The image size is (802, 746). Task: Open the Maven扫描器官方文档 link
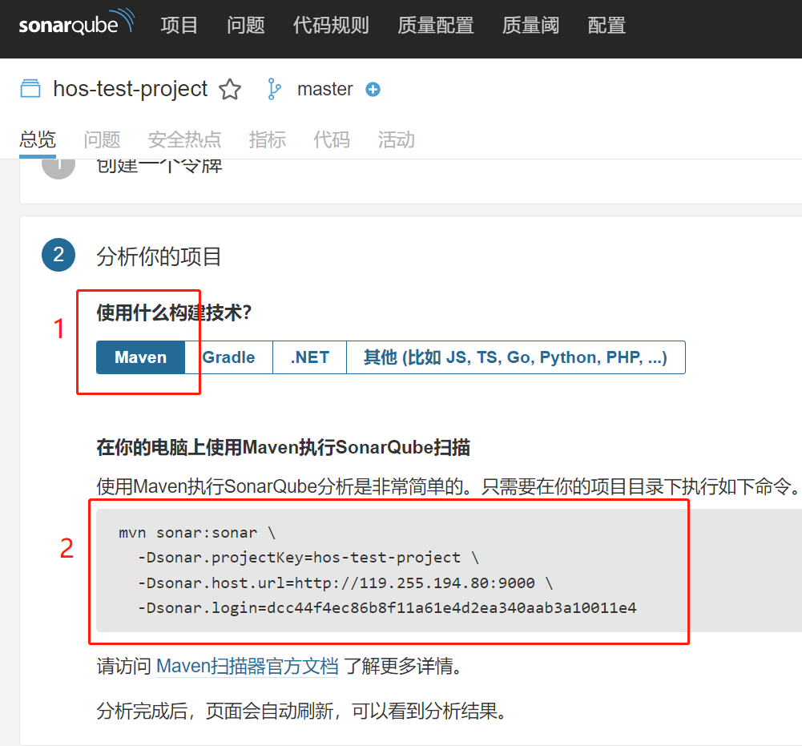[x=248, y=665]
